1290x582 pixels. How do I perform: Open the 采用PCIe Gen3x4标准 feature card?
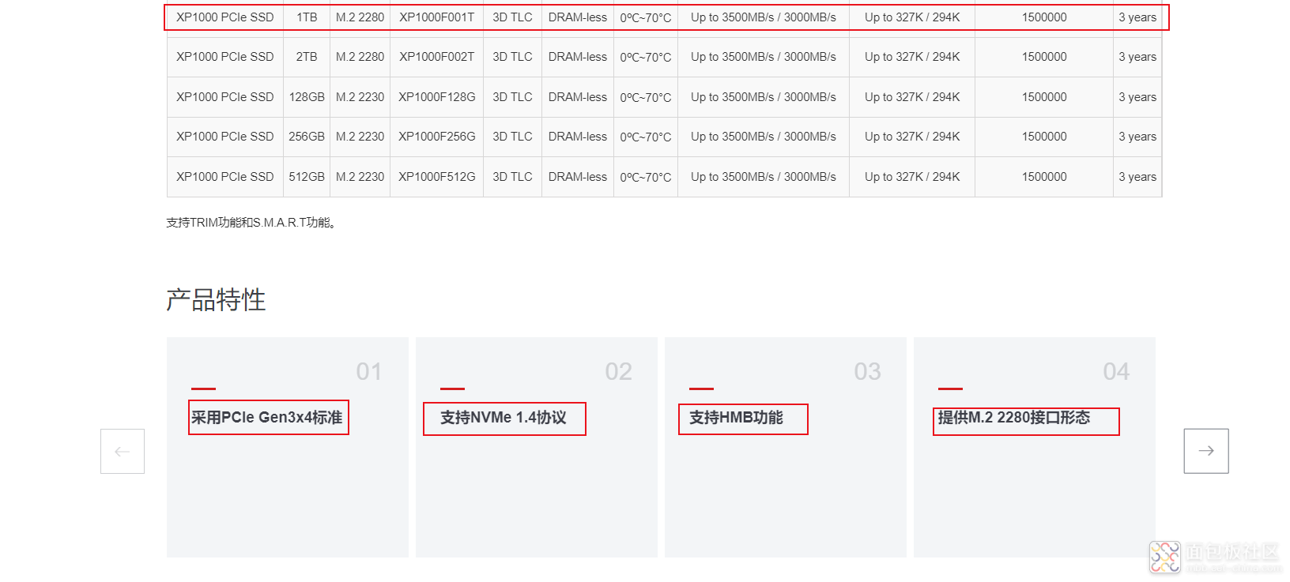pos(288,447)
